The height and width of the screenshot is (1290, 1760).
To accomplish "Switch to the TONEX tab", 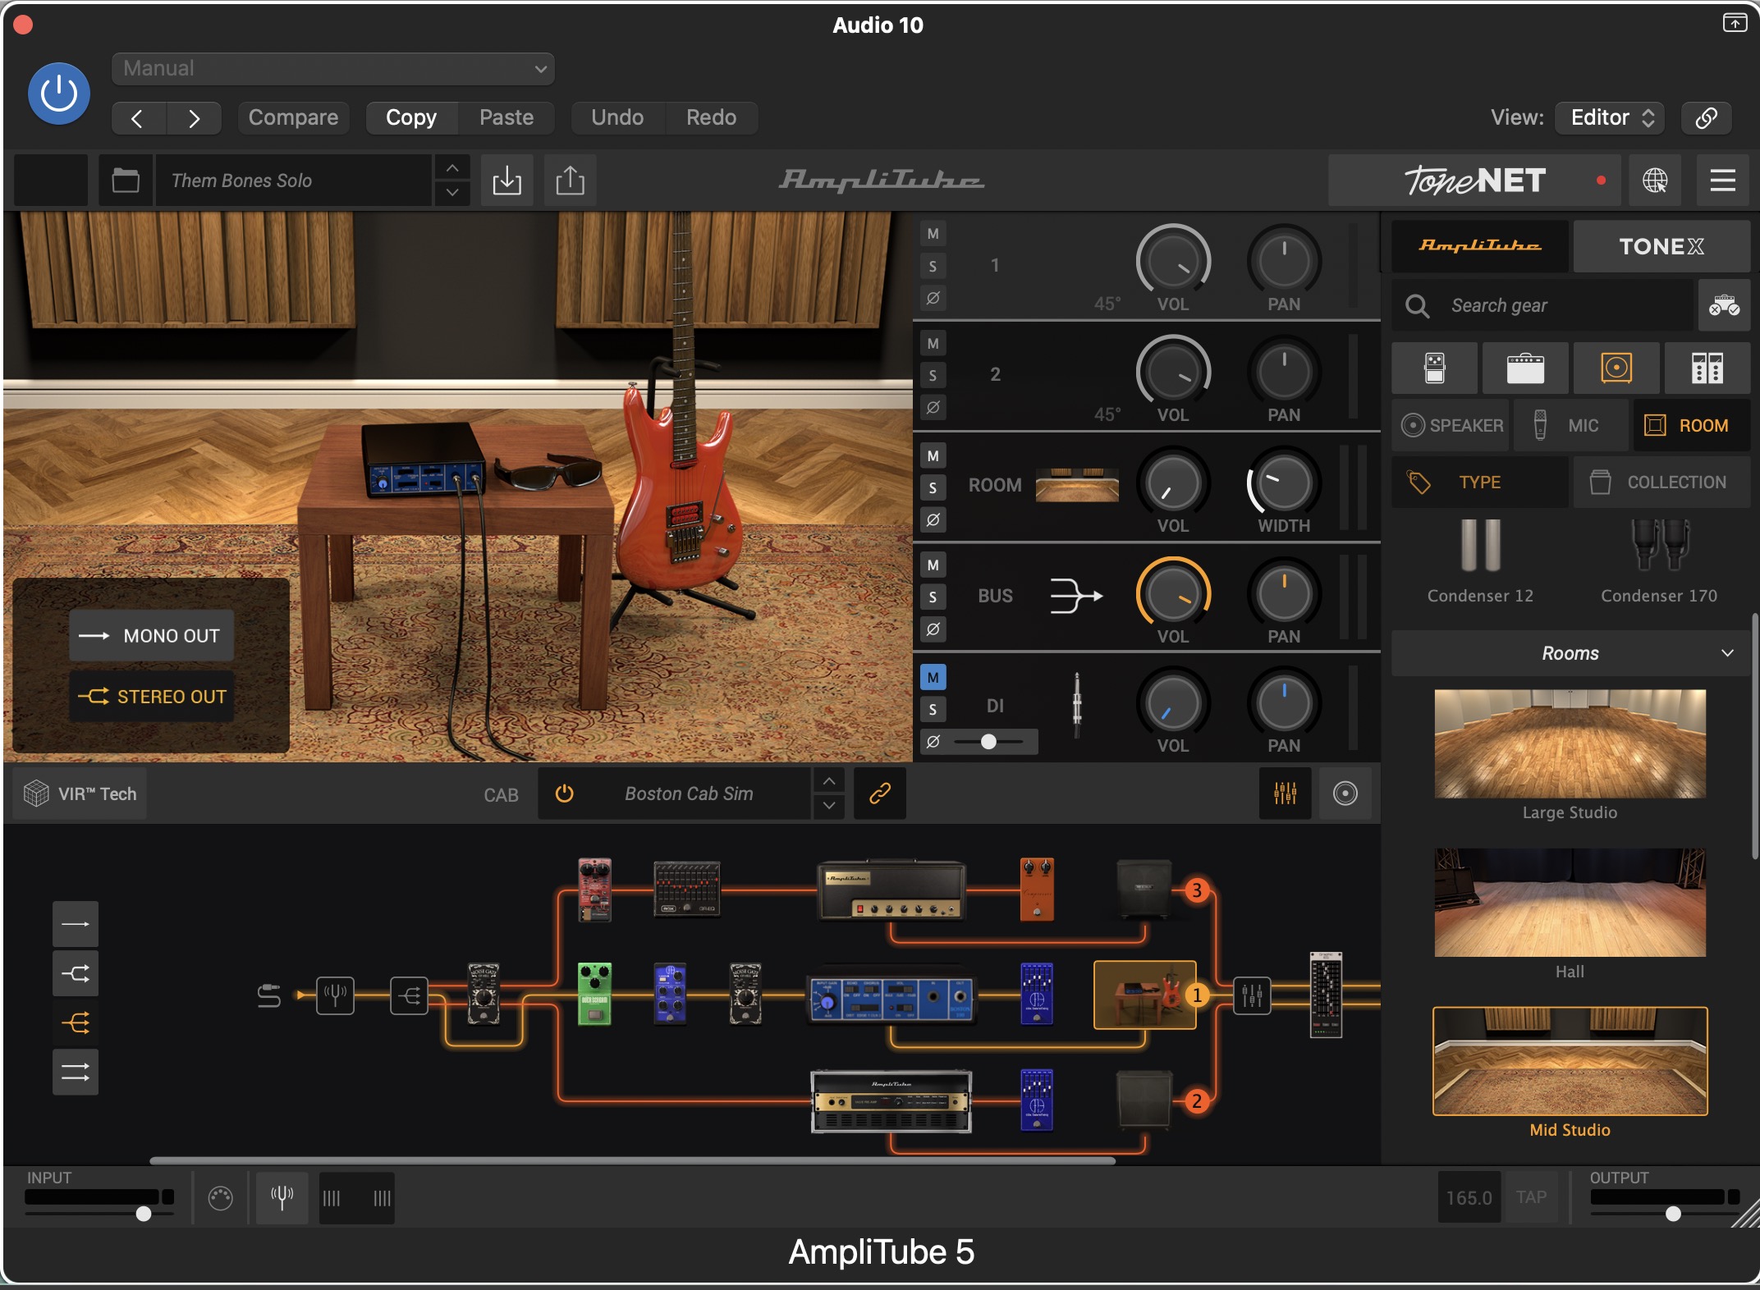I will (1661, 246).
